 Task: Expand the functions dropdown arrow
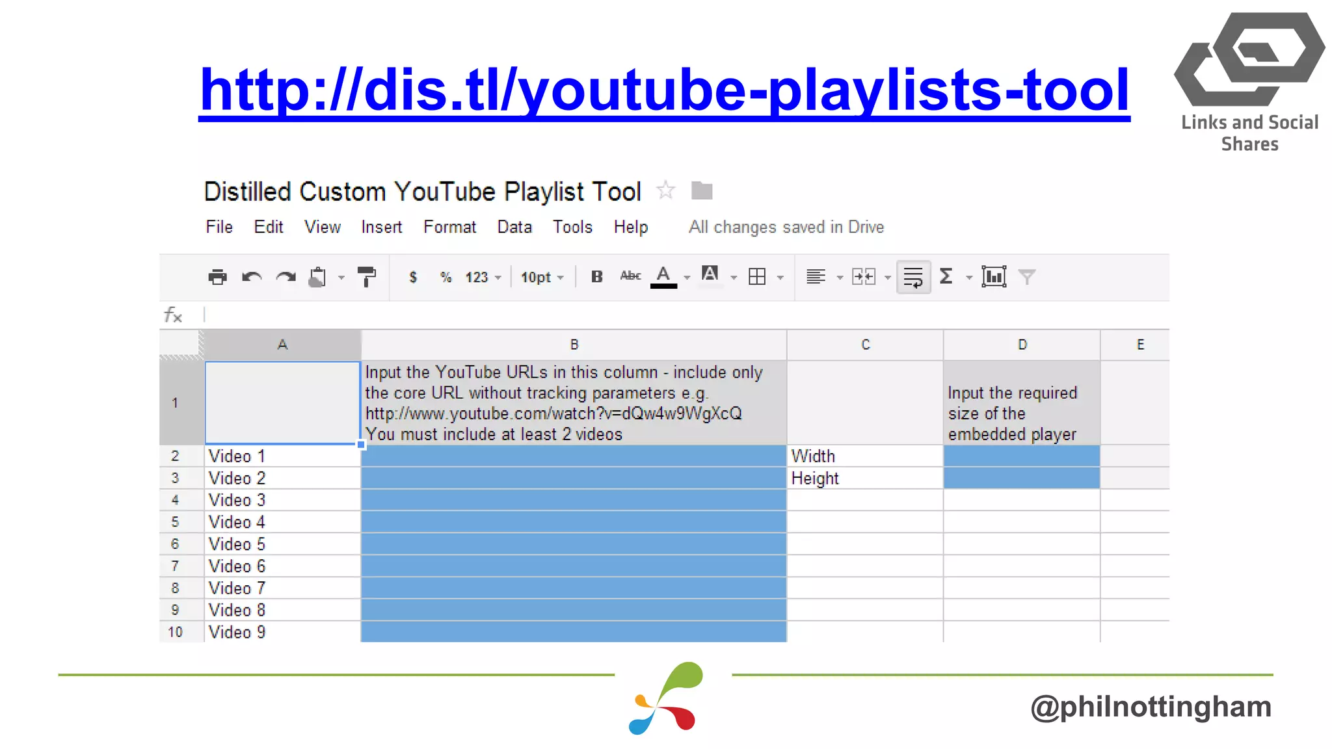tap(969, 278)
